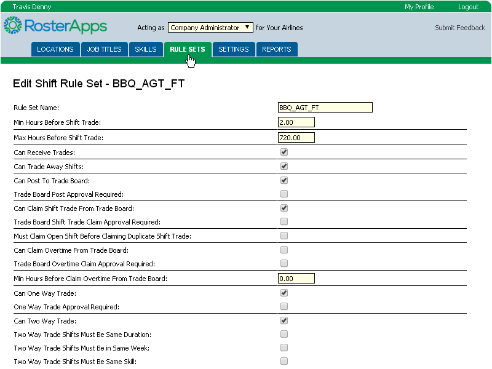Check Two Way Trade Shifts Must Be Same Duration
The image size is (492, 369).
284,334
